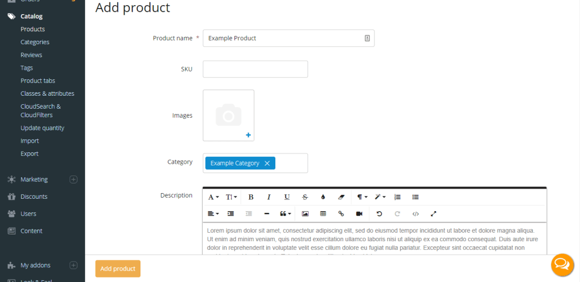Insert a horizontal line
The image size is (580, 282).
pyautogui.click(x=267, y=213)
